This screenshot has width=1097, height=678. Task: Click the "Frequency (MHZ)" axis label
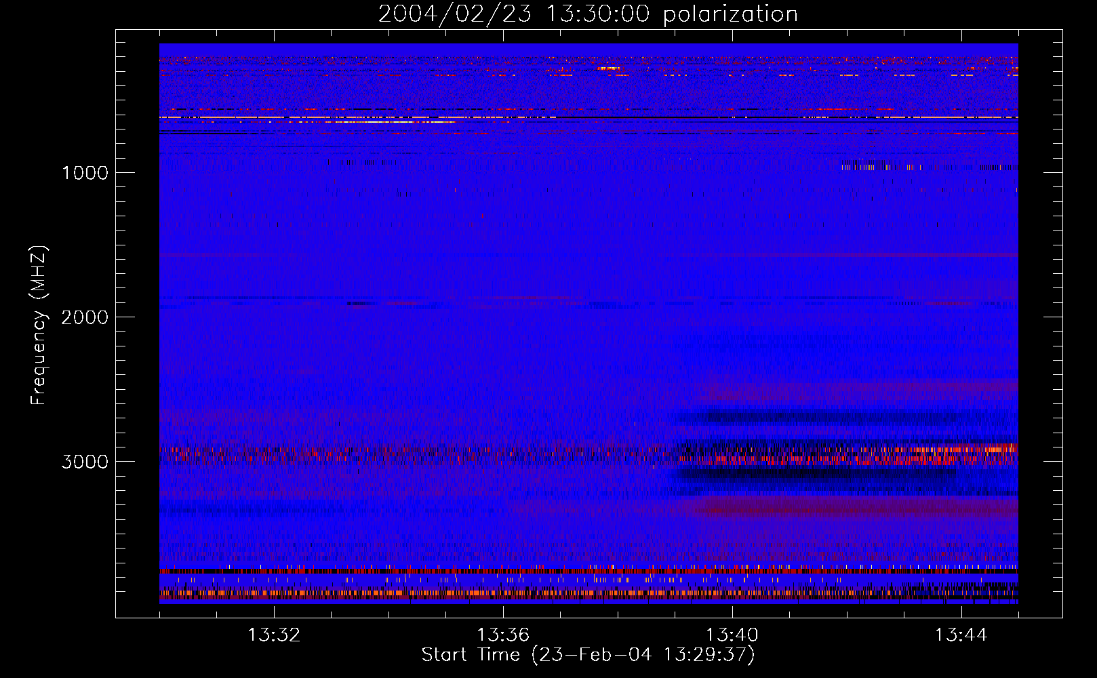39,325
